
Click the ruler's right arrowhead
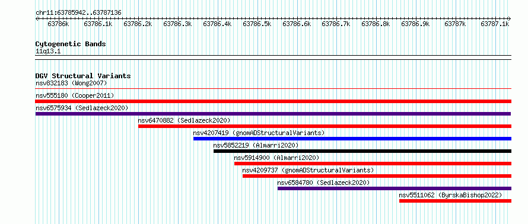[x=510, y=19]
